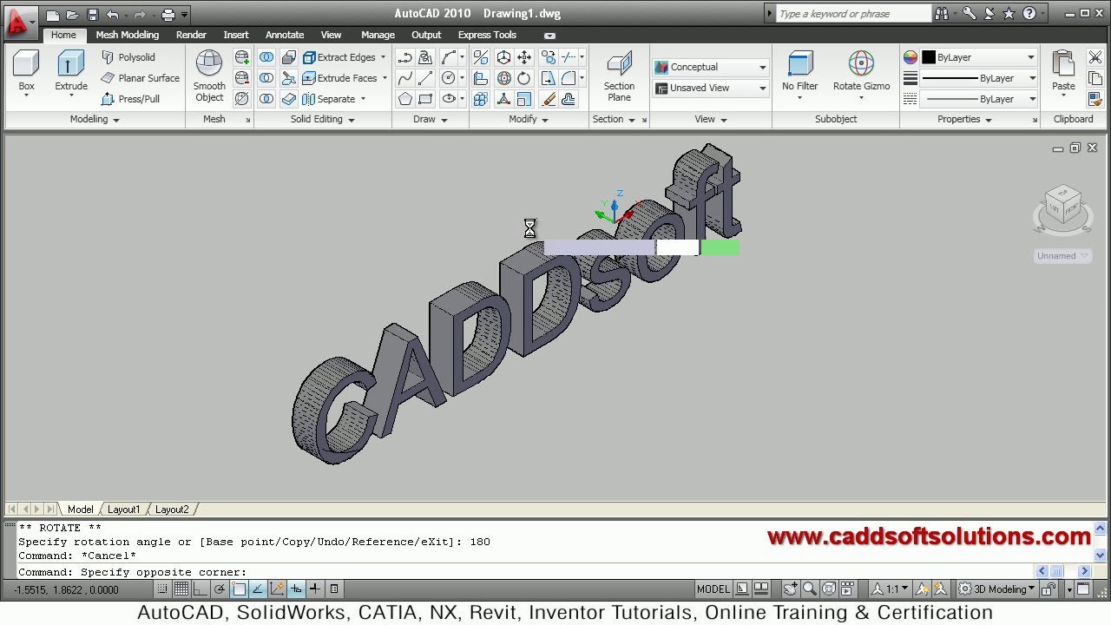Select the Rectangle draw tool
The height and width of the screenshot is (625, 1111).
(425, 99)
